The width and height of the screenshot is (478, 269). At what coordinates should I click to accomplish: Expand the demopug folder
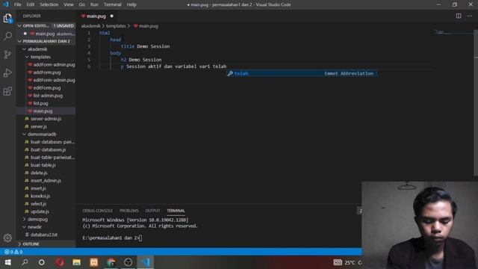pos(37,219)
